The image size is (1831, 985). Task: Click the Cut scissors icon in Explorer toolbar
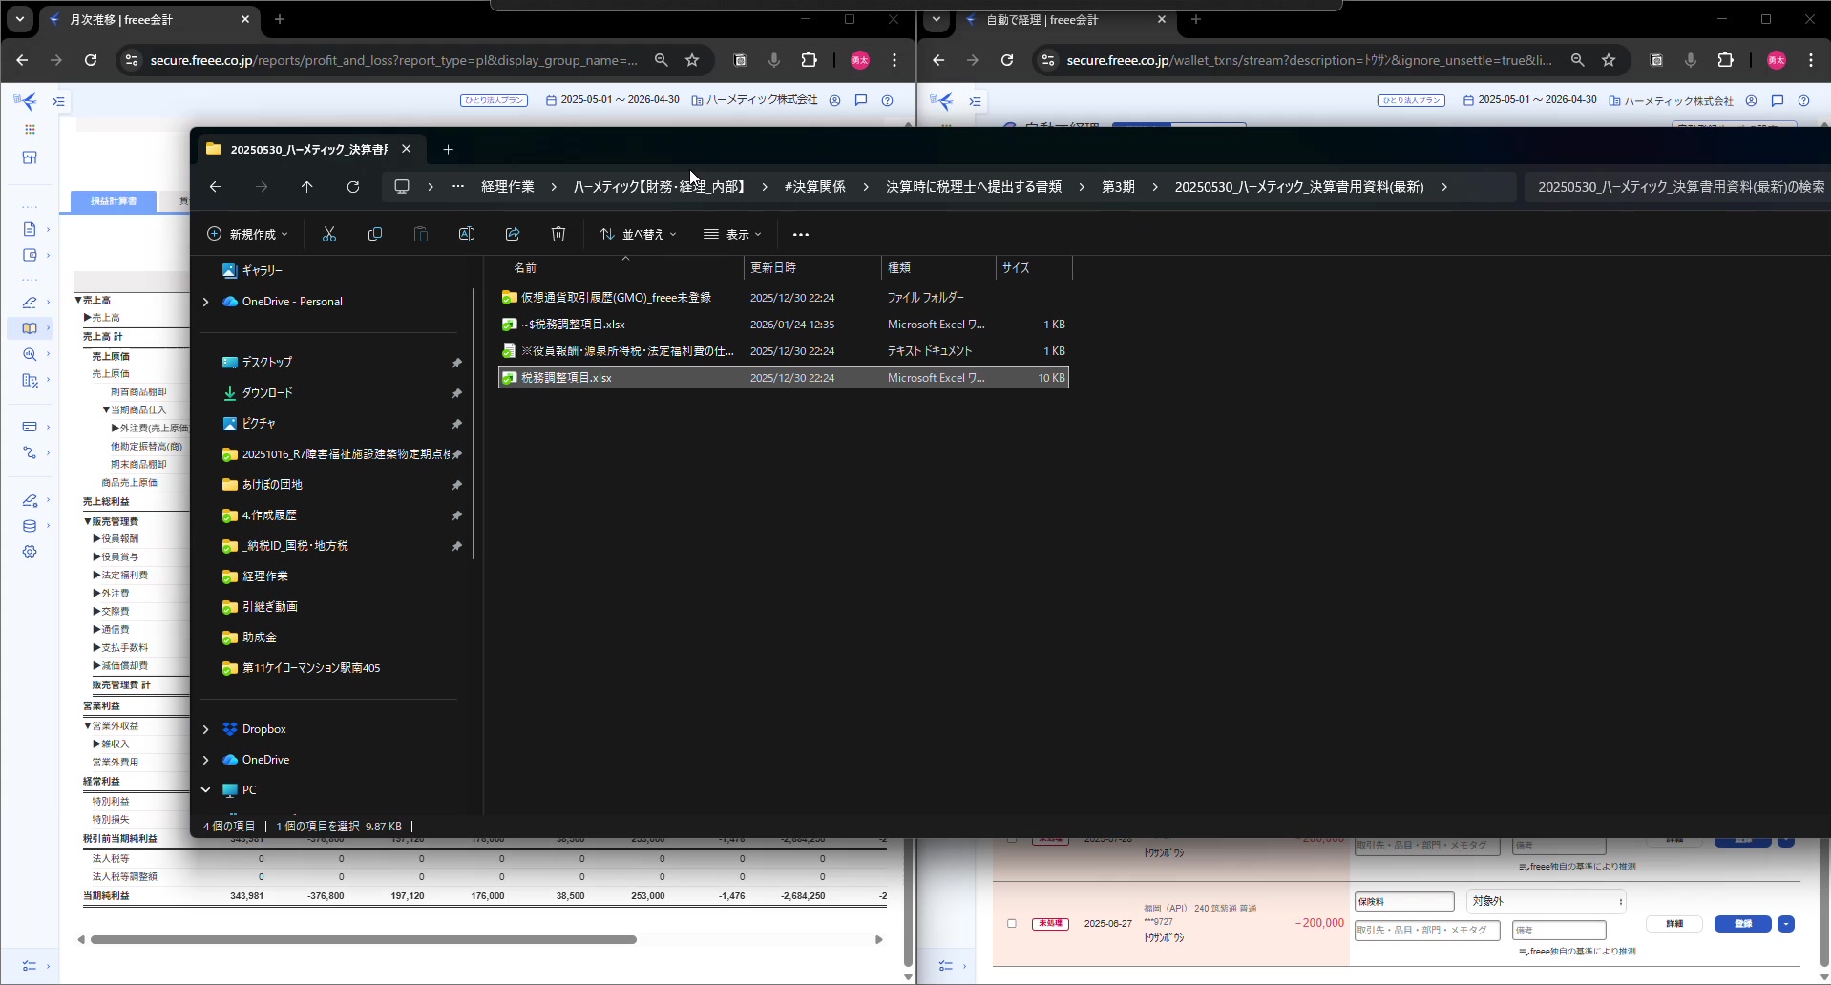point(329,234)
